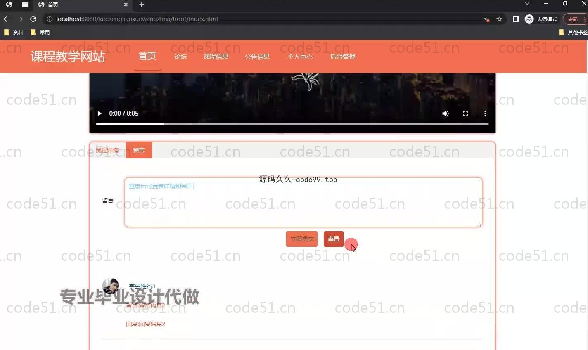Enter video fullscreen mode

point(465,114)
